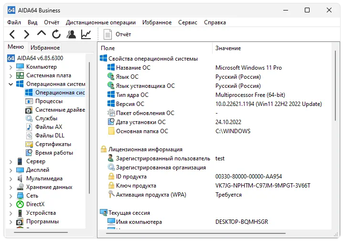Click the Основная папка ОС folder row
The image size is (343, 241).
coord(214,131)
